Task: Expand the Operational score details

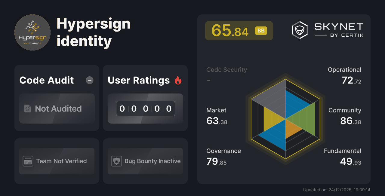Action: [x=344, y=75]
